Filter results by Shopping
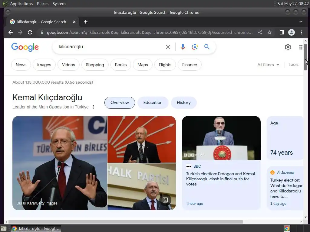Viewport: 310px width, 232px height. pyautogui.click(x=95, y=65)
